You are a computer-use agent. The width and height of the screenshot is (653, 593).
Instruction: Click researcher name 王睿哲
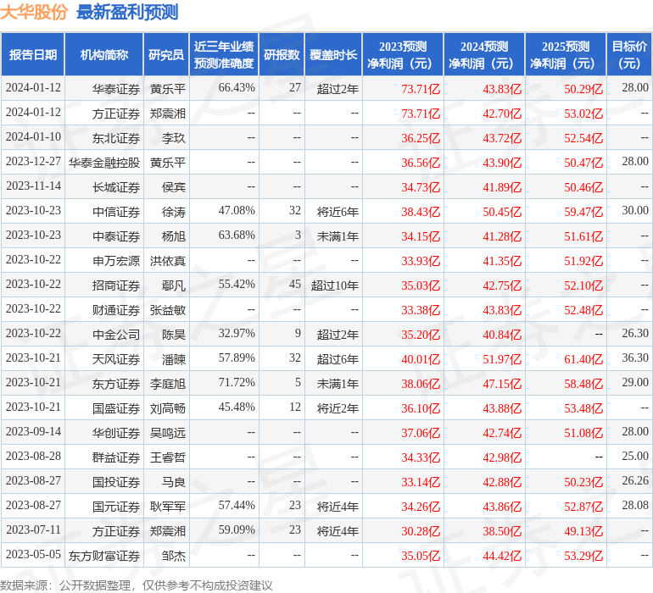click(x=168, y=457)
